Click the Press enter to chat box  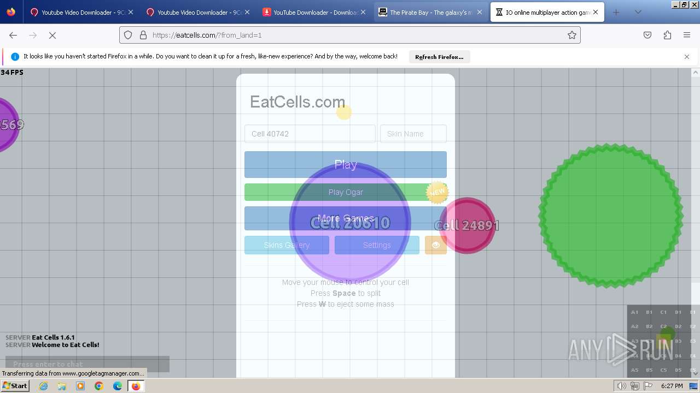87,364
